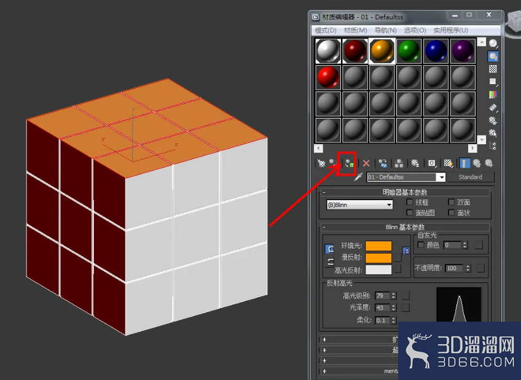This screenshot has height=380, width=521.
Task: Enable the 面状 faceted checkbox
Action: pos(451,212)
